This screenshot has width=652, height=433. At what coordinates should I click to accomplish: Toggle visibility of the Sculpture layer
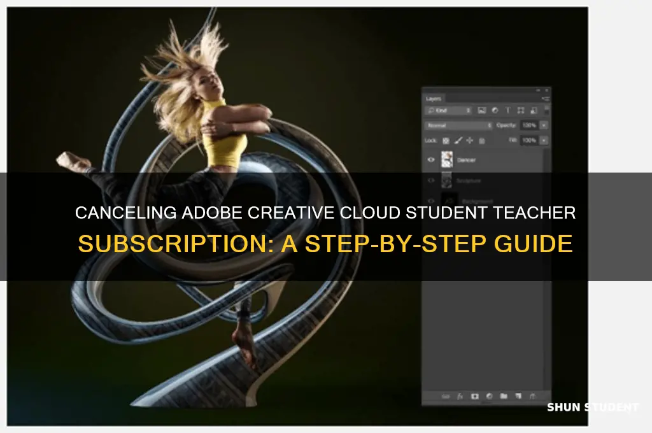click(x=431, y=180)
